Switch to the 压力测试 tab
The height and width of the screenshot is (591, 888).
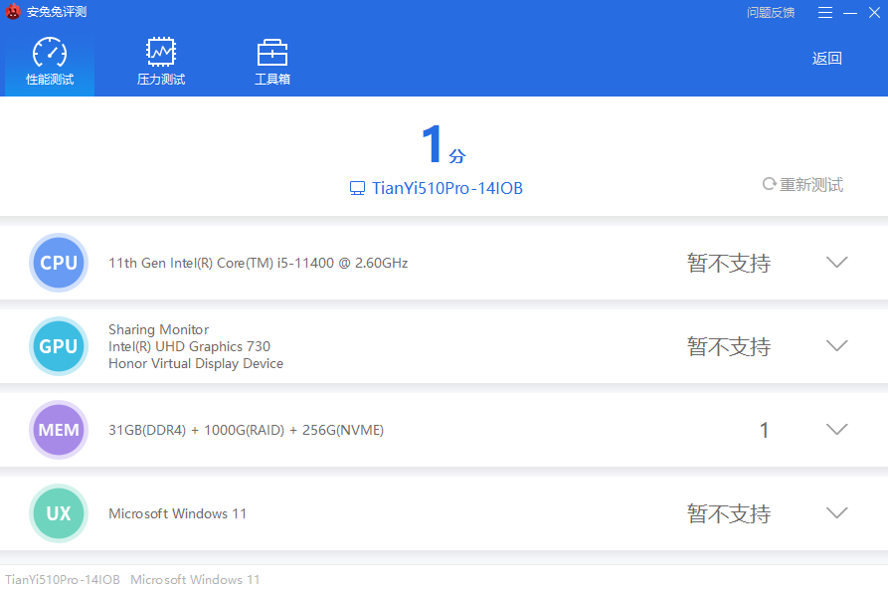click(x=161, y=62)
